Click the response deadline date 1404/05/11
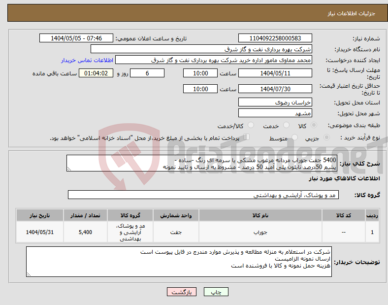The width and height of the screenshot is (388, 305). (275, 73)
